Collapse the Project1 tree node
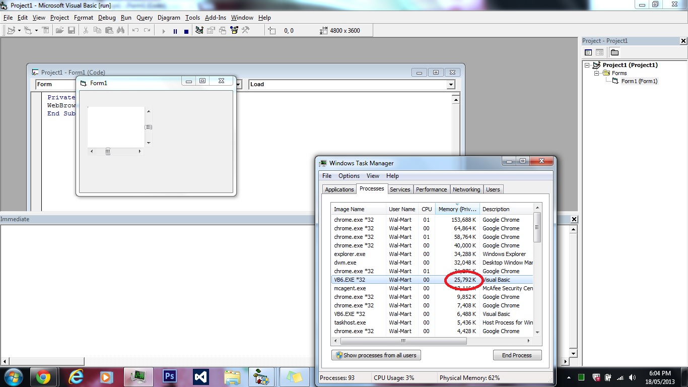This screenshot has width=688, height=387. tap(587, 65)
